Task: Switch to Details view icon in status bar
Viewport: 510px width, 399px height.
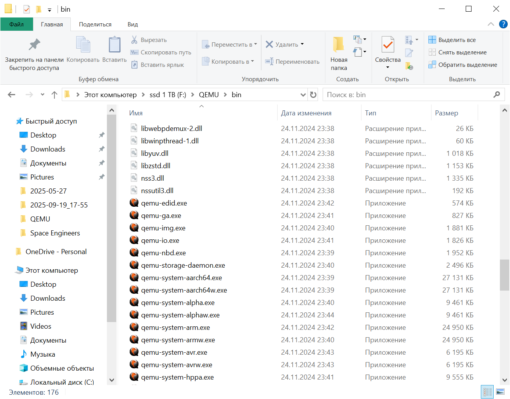Action: click(x=487, y=392)
